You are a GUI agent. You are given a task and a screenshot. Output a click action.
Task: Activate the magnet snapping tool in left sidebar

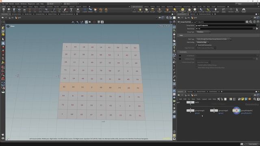click(x=3, y=79)
